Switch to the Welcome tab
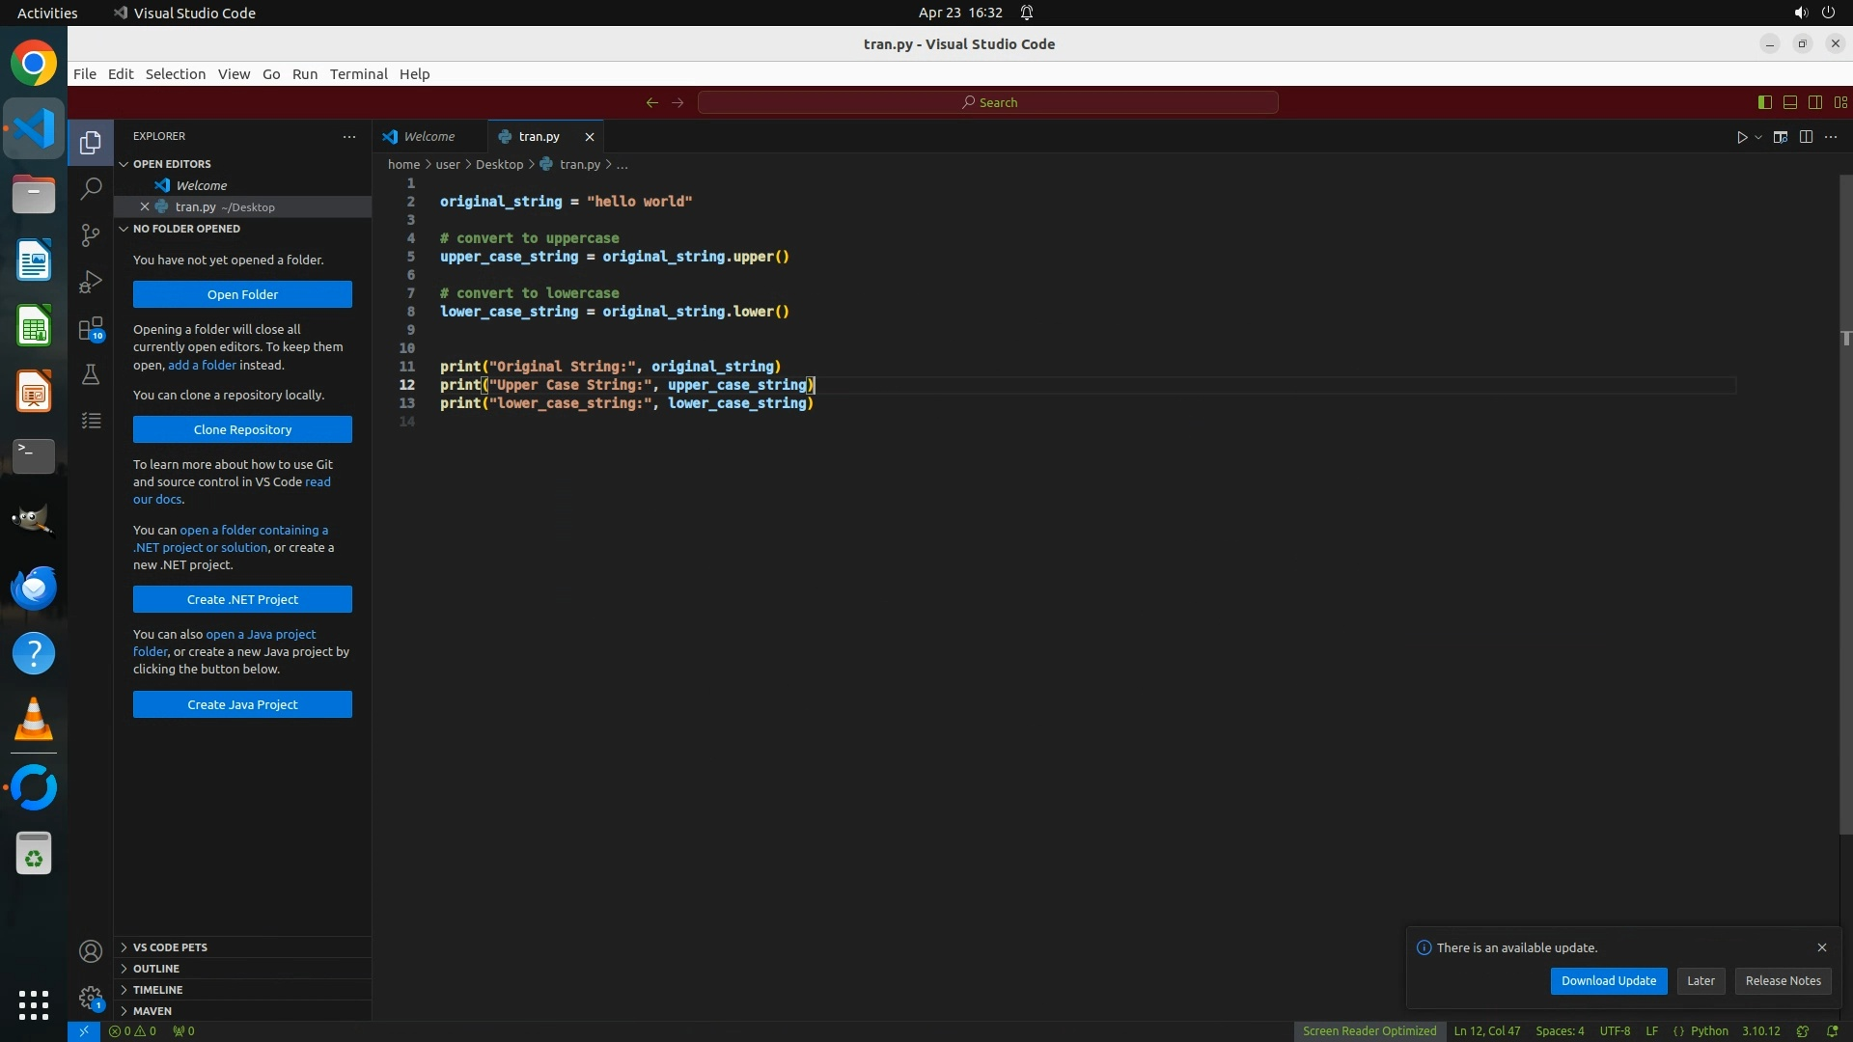The width and height of the screenshot is (1853, 1042). 429,137
